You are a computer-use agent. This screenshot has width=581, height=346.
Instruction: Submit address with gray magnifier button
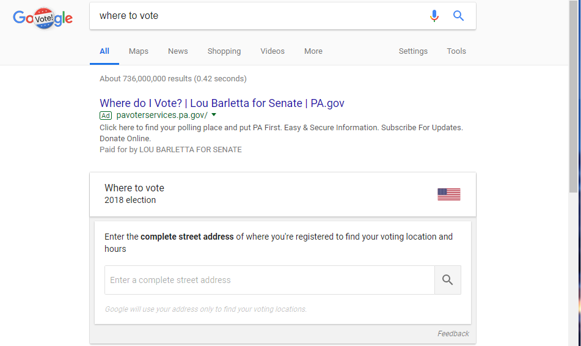[x=448, y=280]
